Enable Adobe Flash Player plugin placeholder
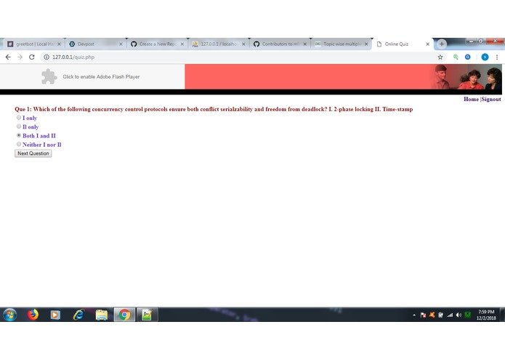 tap(92, 76)
